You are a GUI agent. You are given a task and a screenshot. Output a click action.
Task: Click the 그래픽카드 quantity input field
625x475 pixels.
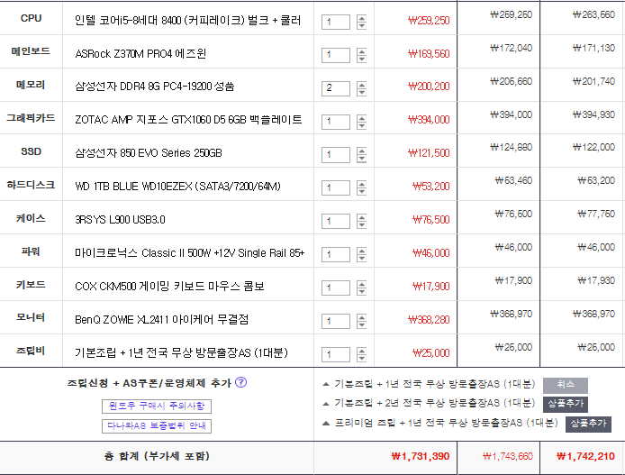(336, 122)
